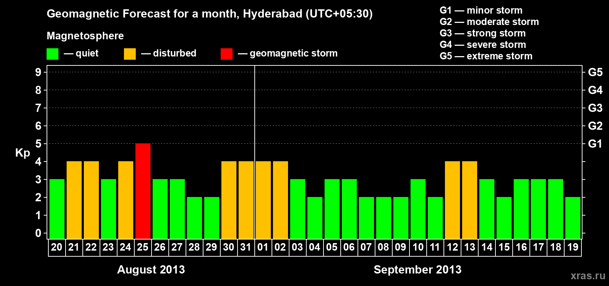
Task: Click the green quiet legend swatch
Action: (x=52, y=54)
